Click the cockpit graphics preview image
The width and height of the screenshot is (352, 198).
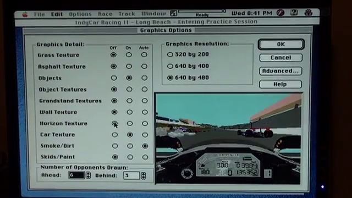click(x=228, y=138)
